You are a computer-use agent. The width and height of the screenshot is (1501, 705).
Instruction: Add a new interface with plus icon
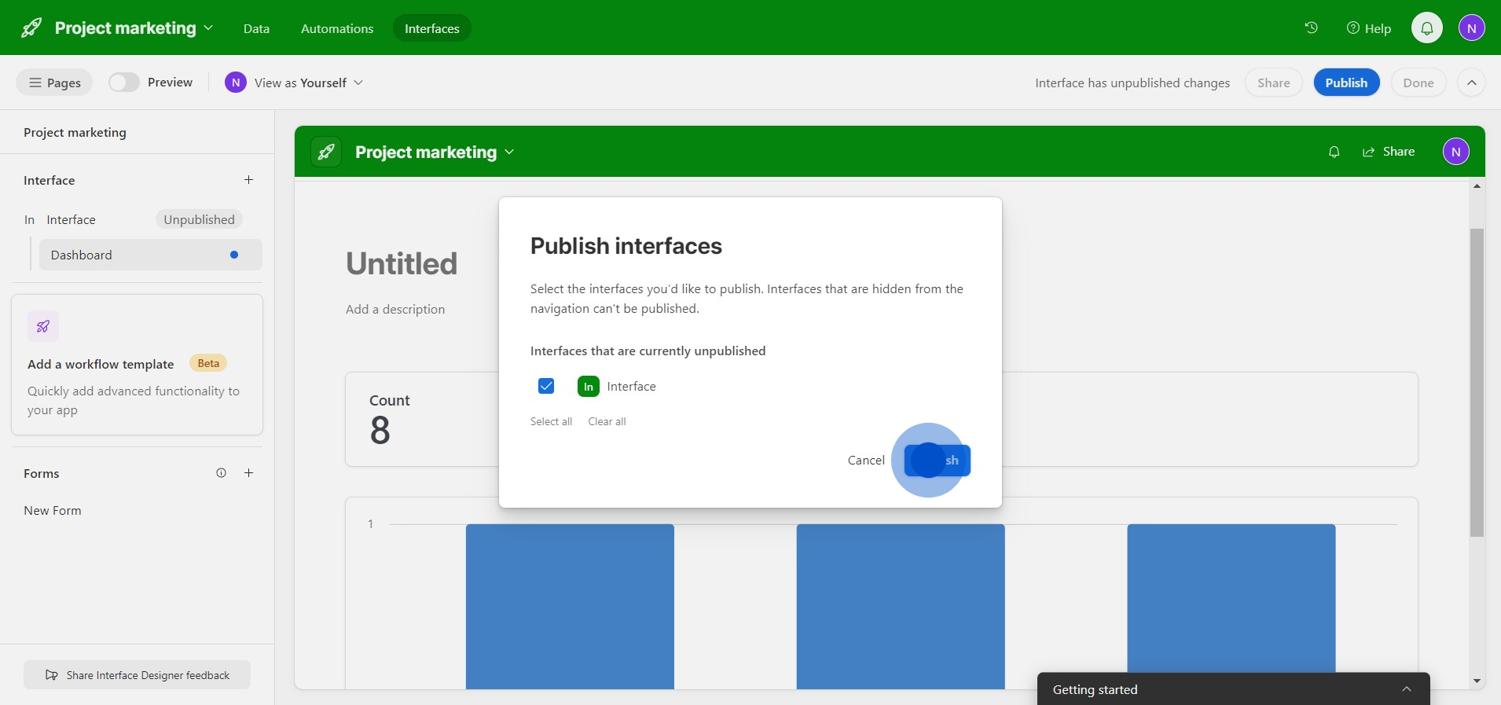tap(248, 180)
